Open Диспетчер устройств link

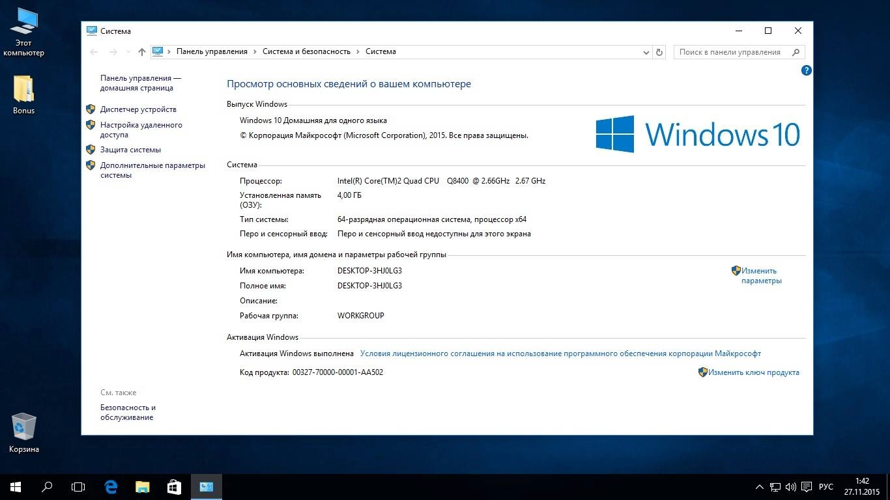(x=138, y=109)
